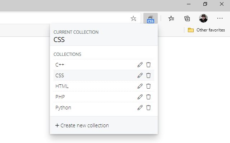The height and width of the screenshot is (143, 230).
Task: Rename the HTML collection
Action: [140, 86]
